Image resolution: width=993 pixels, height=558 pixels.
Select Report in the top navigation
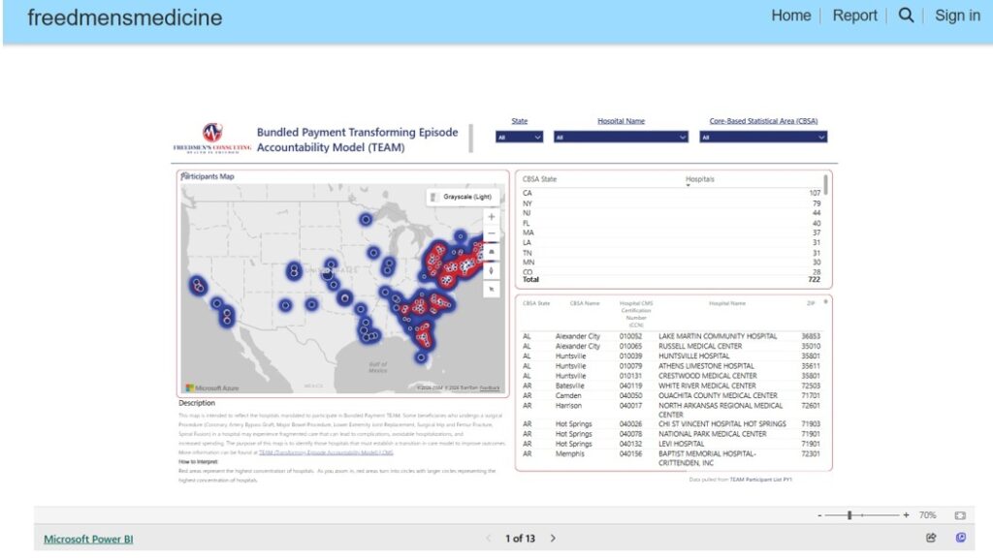coord(854,15)
